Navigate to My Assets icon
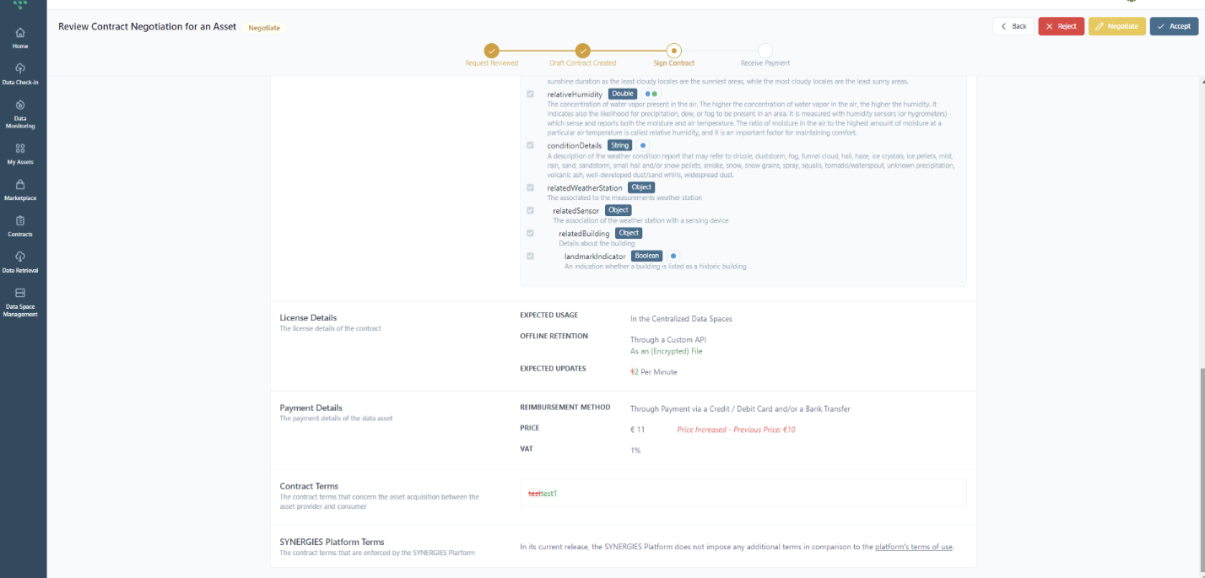Viewport: 1205px width, 578px height. tap(20, 149)
